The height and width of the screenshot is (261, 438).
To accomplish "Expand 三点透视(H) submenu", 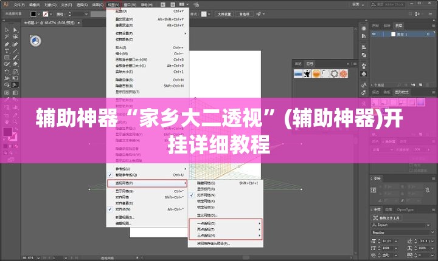I will point(225,236).
